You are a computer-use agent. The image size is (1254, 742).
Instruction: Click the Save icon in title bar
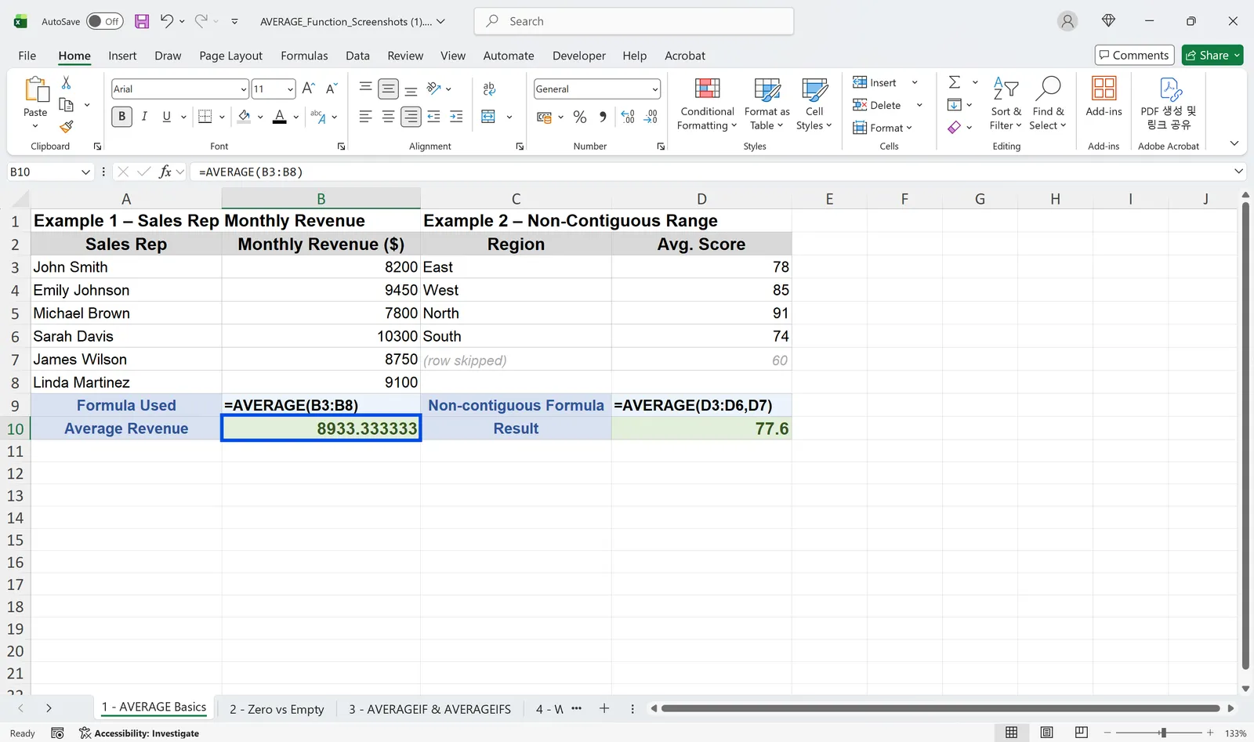pyautogui.click(x=142, y=21)
